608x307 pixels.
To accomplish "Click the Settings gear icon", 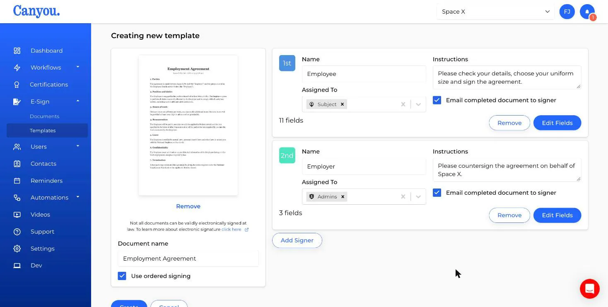I will click(17, 249).
